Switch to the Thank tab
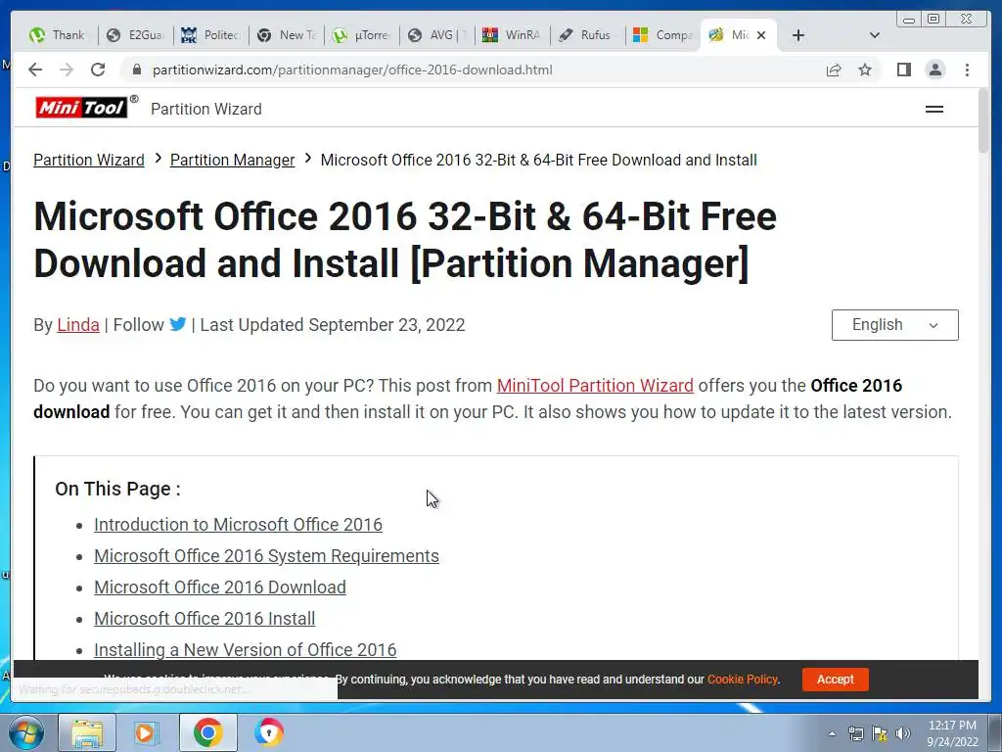The width and height of the screenshot is (1002, 752). [x=60, y=35]
